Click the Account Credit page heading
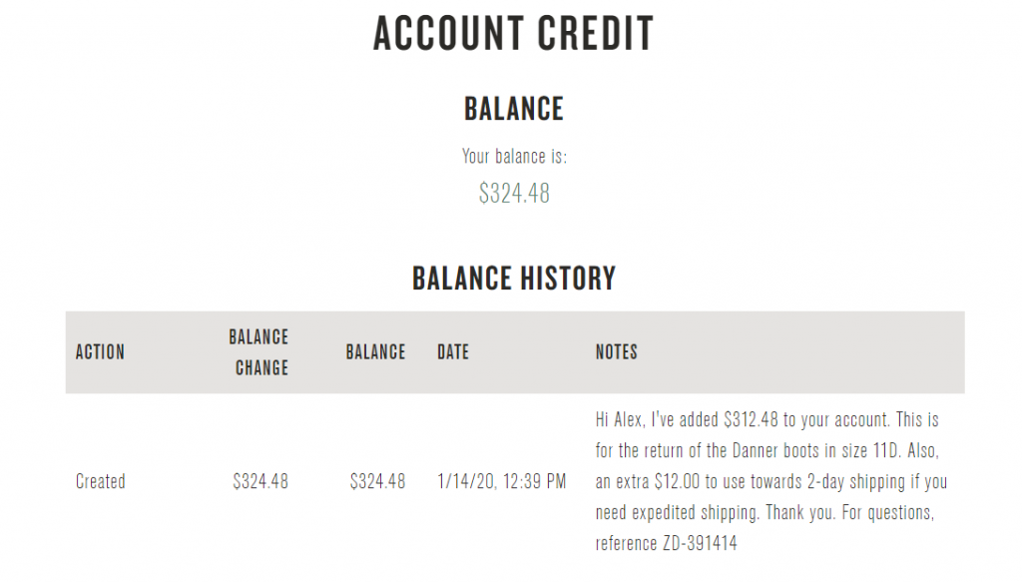This screenshot has height=583, width=1022. 514,34
